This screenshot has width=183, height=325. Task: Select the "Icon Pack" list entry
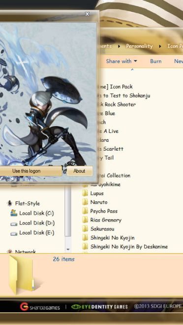pos(116,87)
